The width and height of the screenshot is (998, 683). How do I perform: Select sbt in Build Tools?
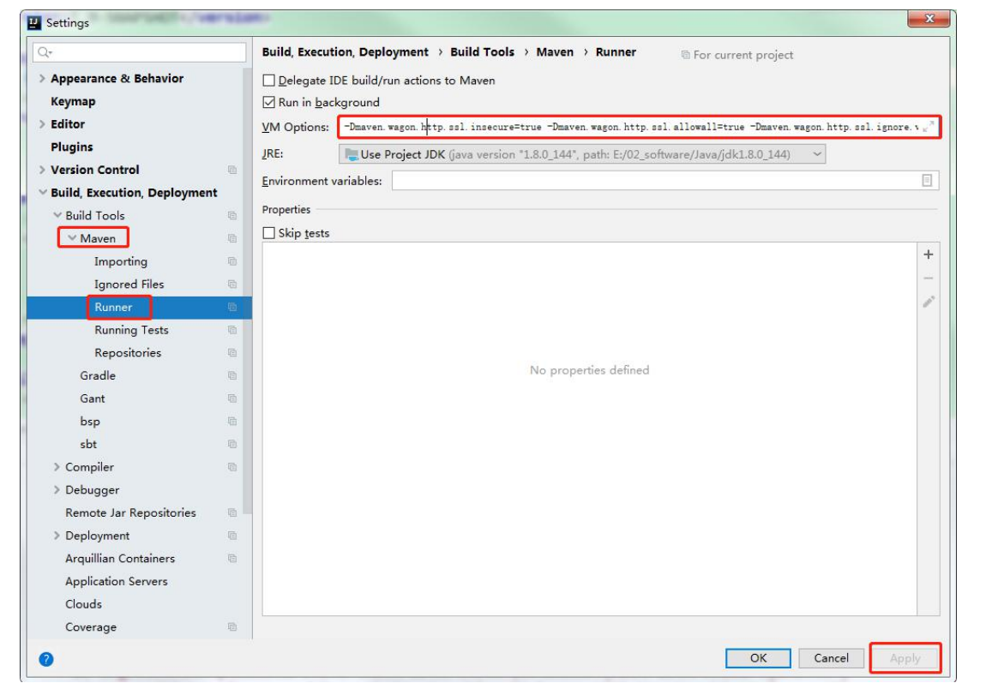tap(88, 445)
